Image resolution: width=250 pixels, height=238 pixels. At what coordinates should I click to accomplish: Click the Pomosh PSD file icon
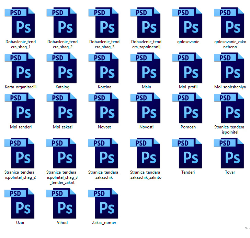(x=187, y=108)
